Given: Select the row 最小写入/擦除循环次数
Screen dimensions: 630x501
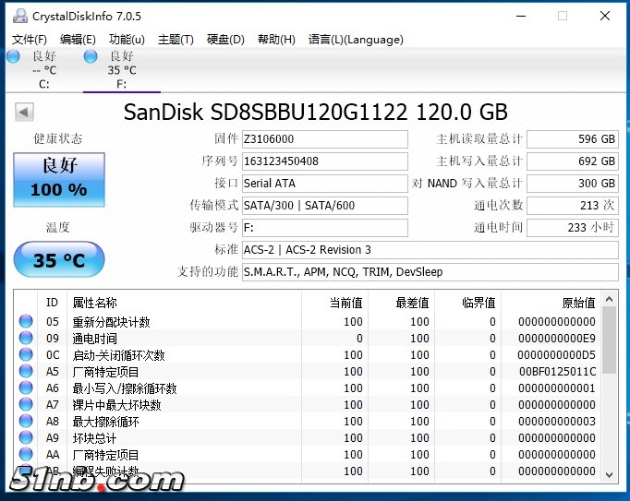Looking at the screenshot, I should [309, 388].
